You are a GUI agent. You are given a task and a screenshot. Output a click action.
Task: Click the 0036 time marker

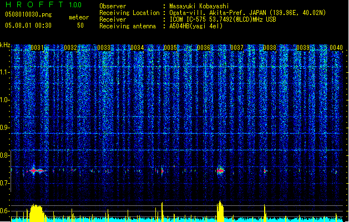tap(204, 48)
